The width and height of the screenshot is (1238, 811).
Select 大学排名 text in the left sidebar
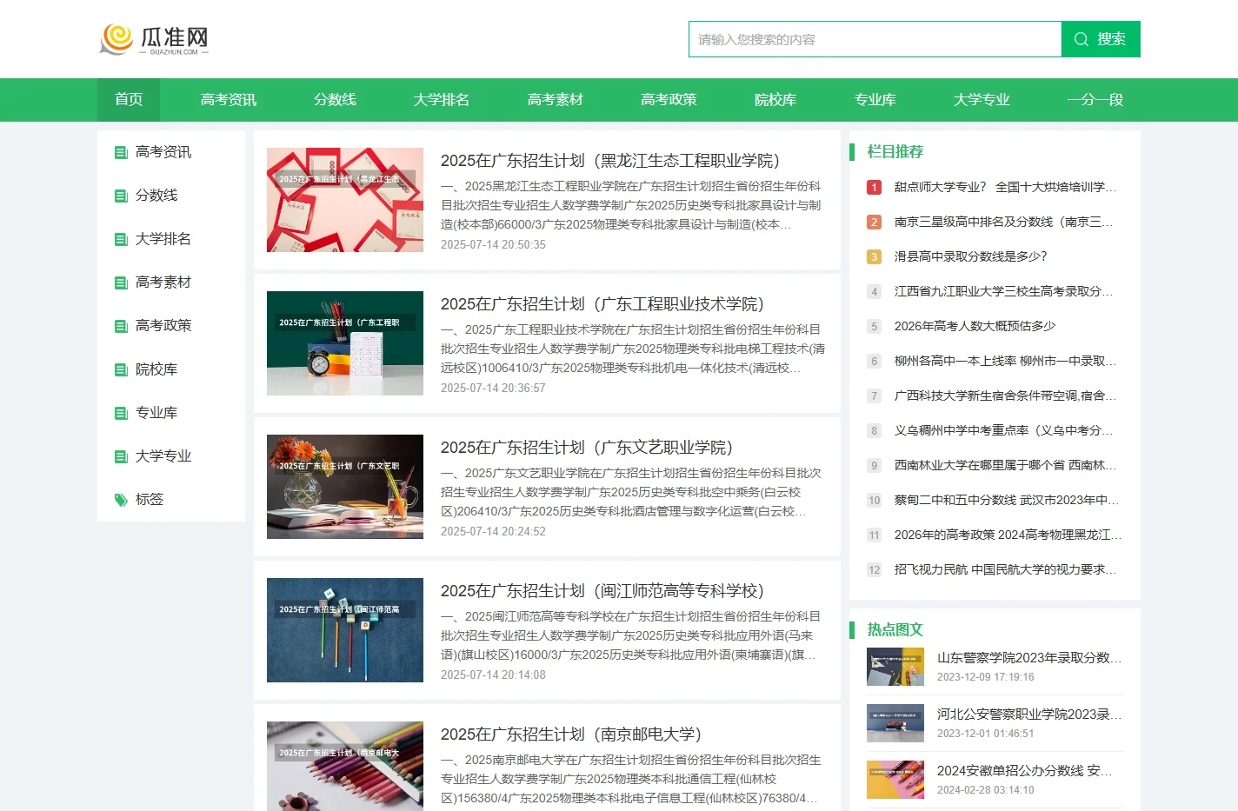163,239
